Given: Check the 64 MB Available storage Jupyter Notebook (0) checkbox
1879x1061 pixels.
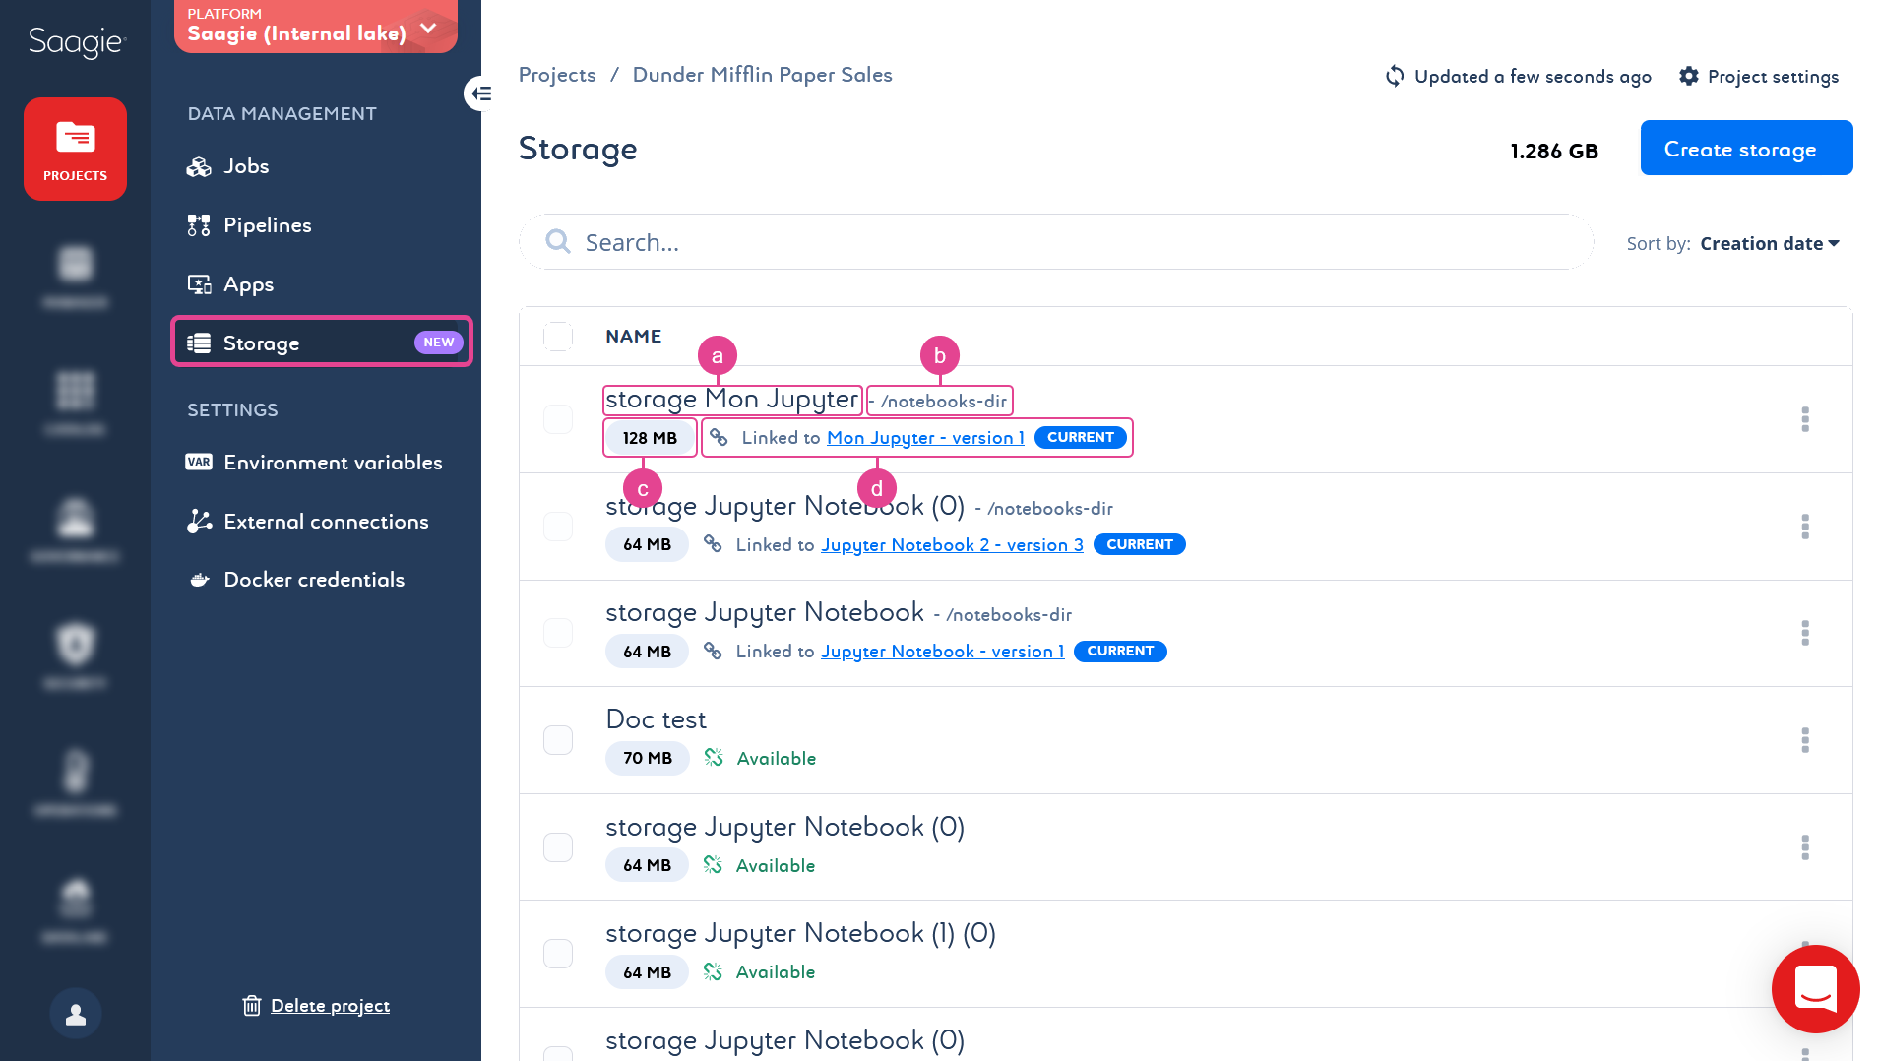Looking at the screenshot, I should coord(558,847).
